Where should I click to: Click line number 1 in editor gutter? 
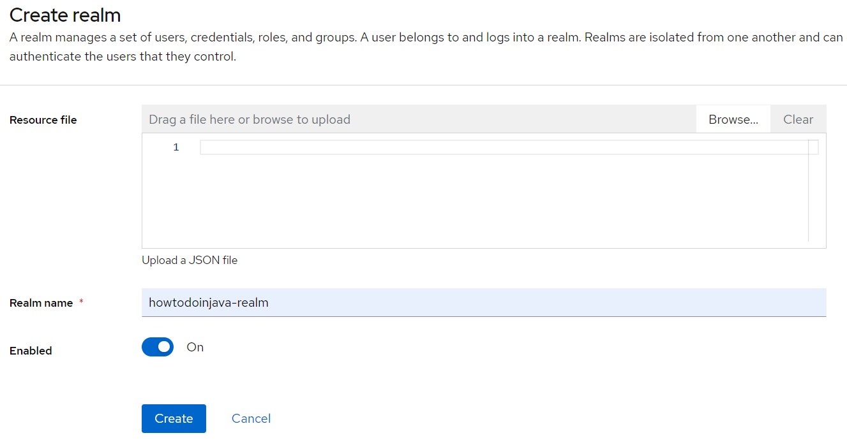click(x=176, y=147)
